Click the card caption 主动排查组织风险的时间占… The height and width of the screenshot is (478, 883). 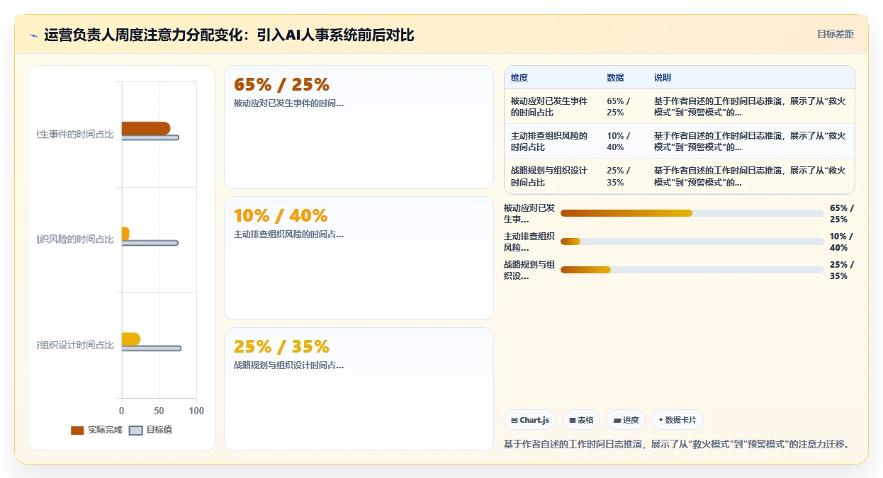pyautogui.click(x=288, y=234)
